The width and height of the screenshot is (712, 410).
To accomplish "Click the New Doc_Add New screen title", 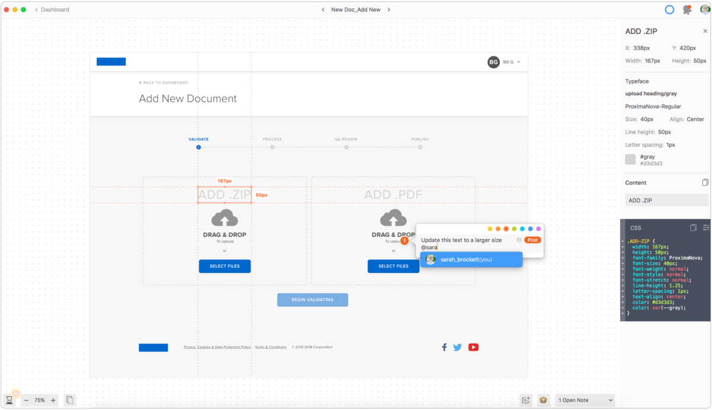I will [355, 9].
